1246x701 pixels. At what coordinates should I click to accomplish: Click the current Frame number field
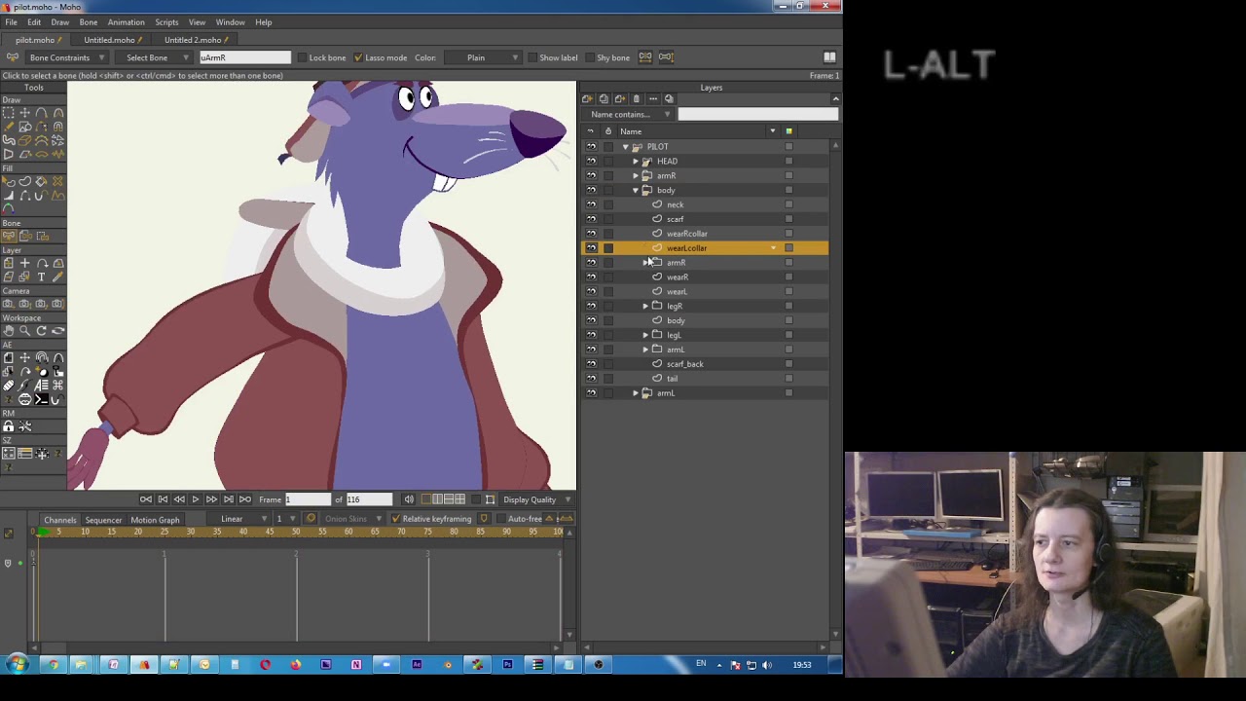(308, 499)
